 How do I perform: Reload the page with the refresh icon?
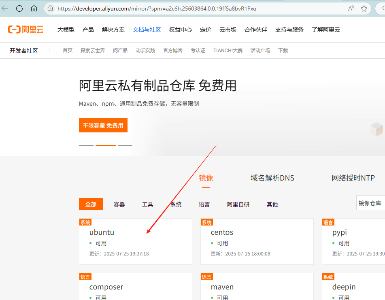(x=19, y=9)
